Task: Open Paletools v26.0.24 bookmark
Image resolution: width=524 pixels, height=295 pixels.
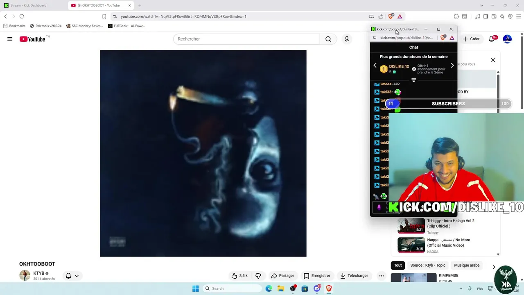Action: pos(45,26)
